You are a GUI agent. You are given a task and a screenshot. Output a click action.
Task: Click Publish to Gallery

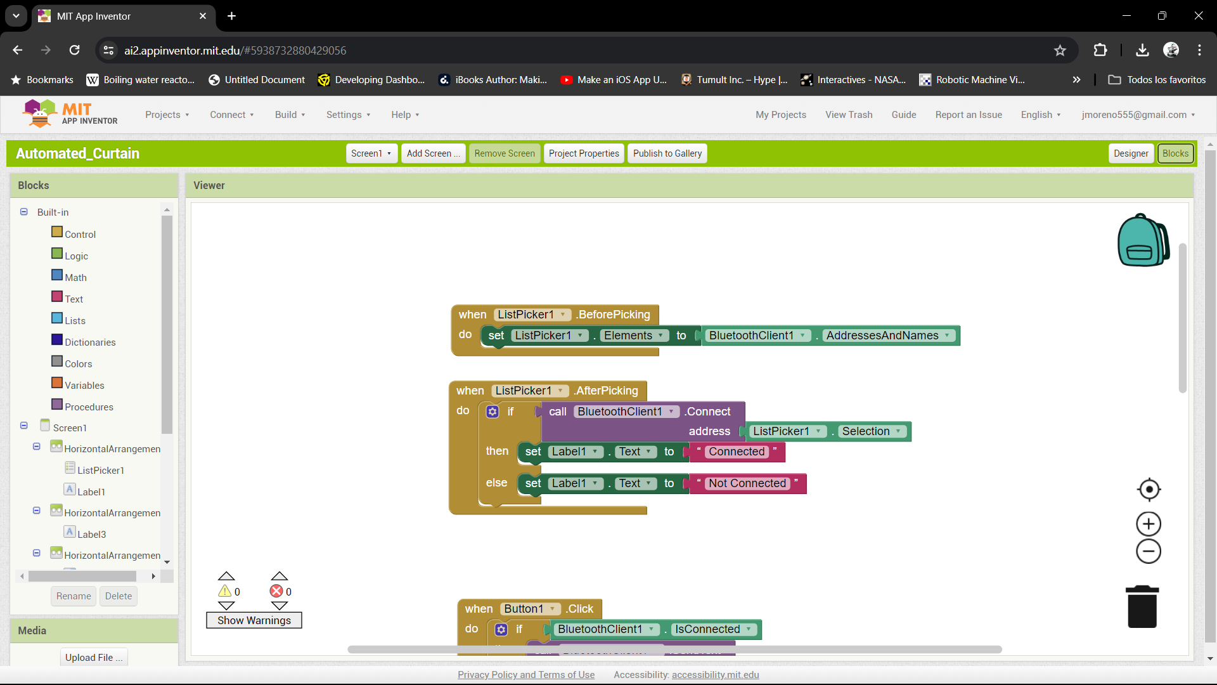[667, 153]
